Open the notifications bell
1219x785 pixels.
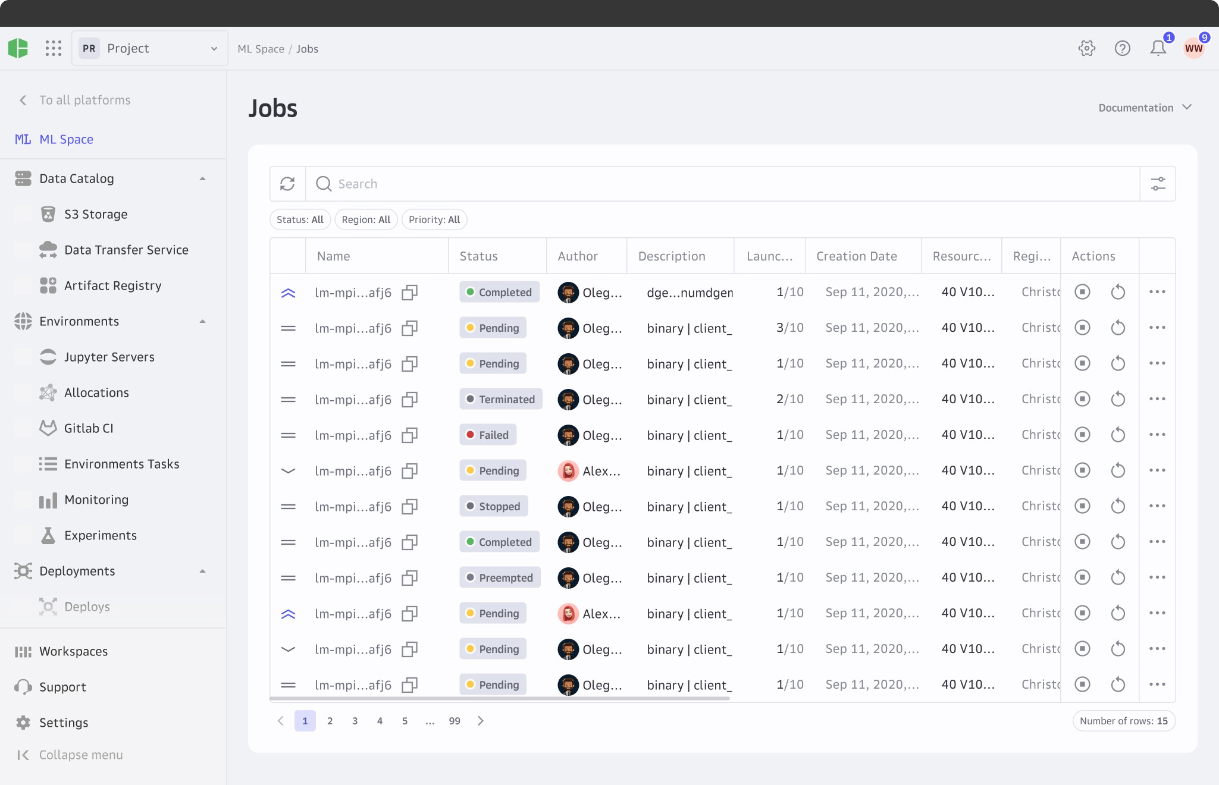coord(1158,48)
